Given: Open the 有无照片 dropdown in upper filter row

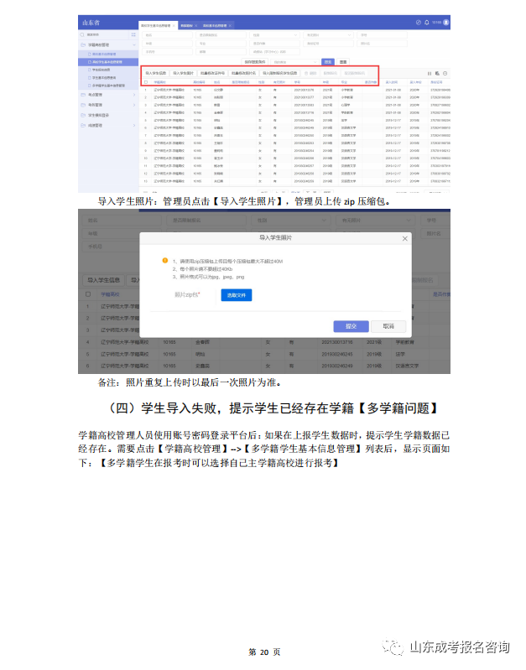Looking at the screenshot, I should (328, 35).
